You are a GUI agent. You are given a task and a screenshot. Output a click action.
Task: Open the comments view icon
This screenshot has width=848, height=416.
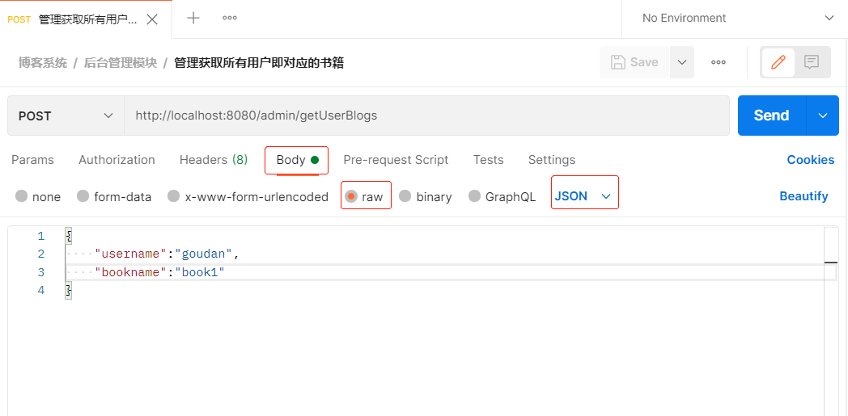click(812, 62)
